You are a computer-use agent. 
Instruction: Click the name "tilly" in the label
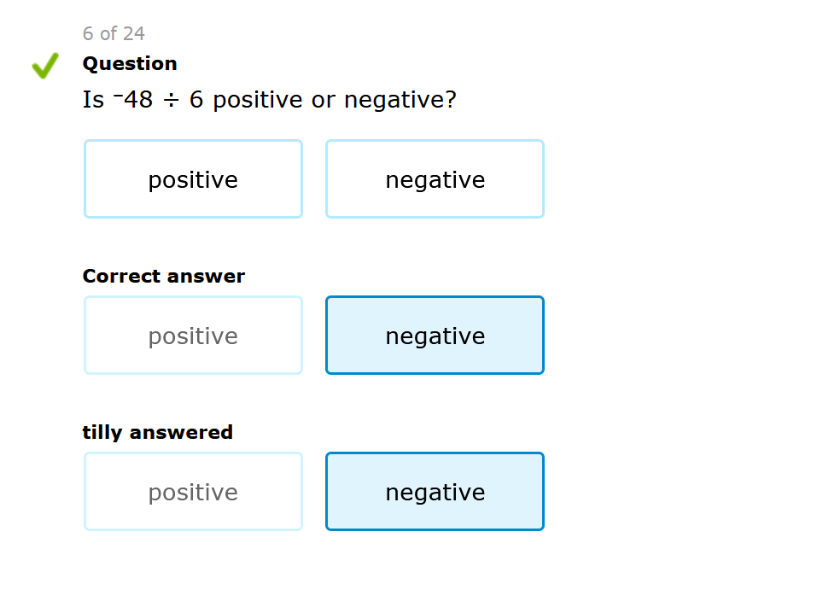102,433
